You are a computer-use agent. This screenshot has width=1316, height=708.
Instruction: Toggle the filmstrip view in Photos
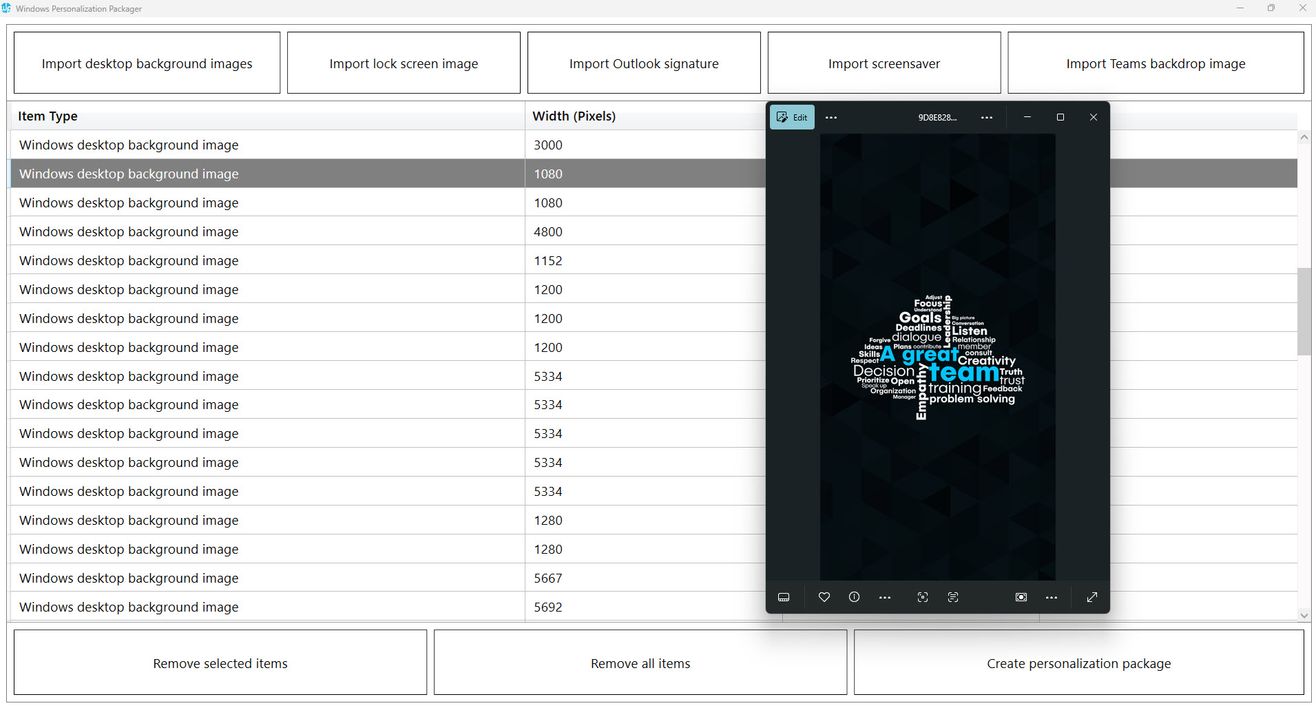coord(784,597)
